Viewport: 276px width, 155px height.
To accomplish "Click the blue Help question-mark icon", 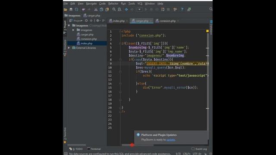I will tap(182, 9).
